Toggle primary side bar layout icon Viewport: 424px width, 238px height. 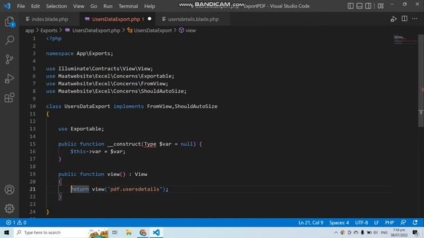pos(350,6)
